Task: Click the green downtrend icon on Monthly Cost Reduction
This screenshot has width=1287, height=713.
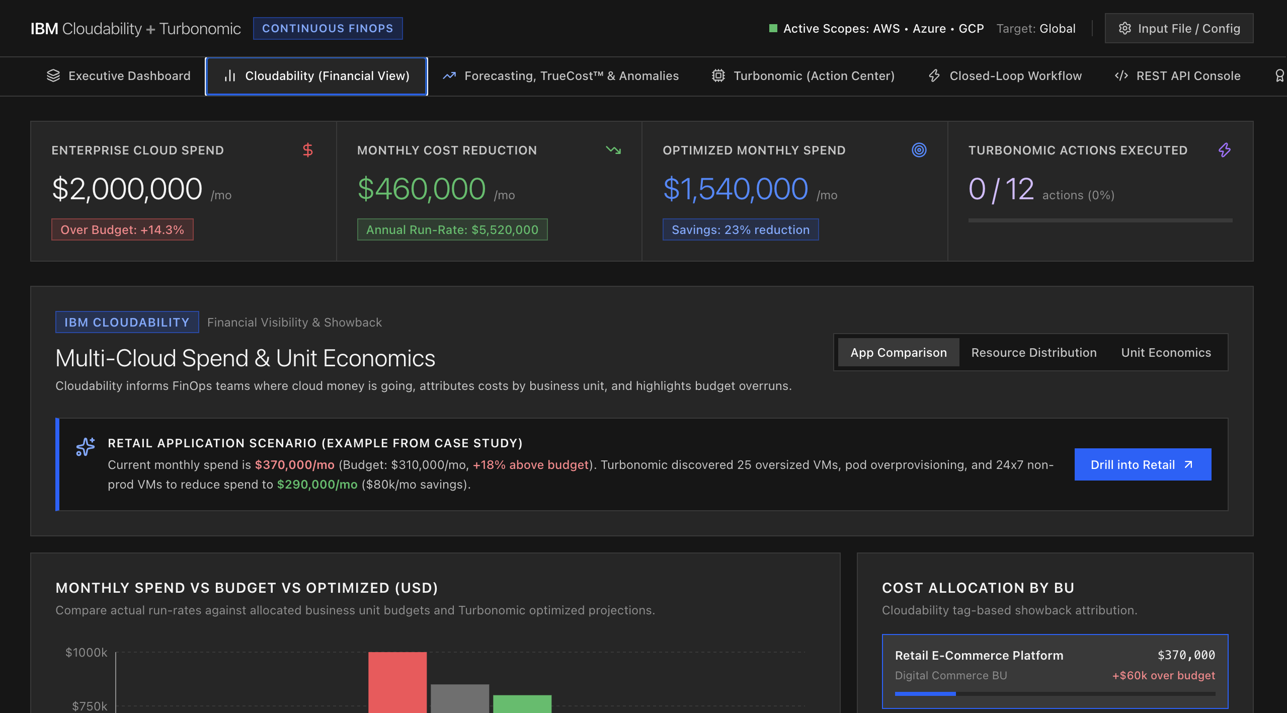Action: [613, 150]
